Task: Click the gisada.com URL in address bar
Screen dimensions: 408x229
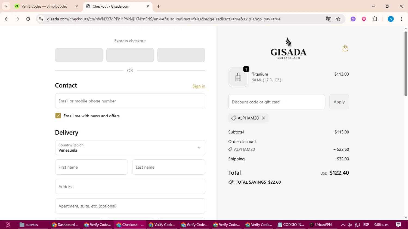Action: [x=164, y=19]
